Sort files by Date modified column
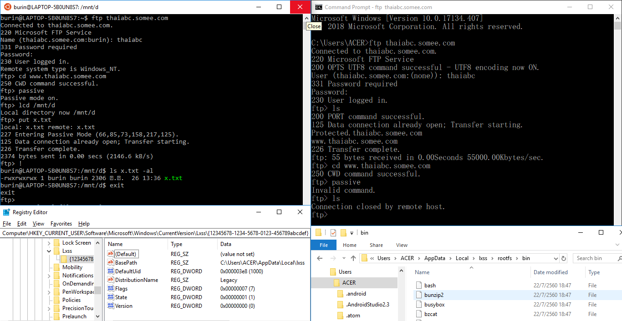 [x=551, y=272]
